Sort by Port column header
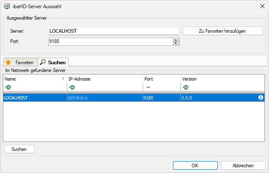Screen dimensions: 269x173 [x=162, y=79]
